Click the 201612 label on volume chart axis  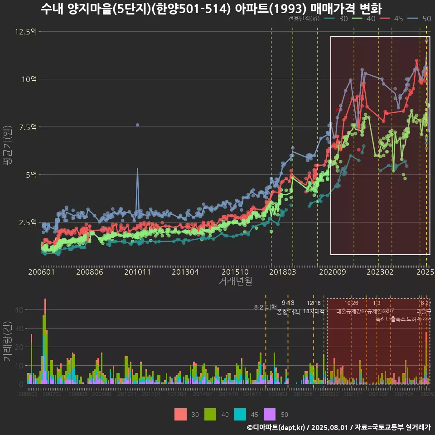tap(252, 394)
